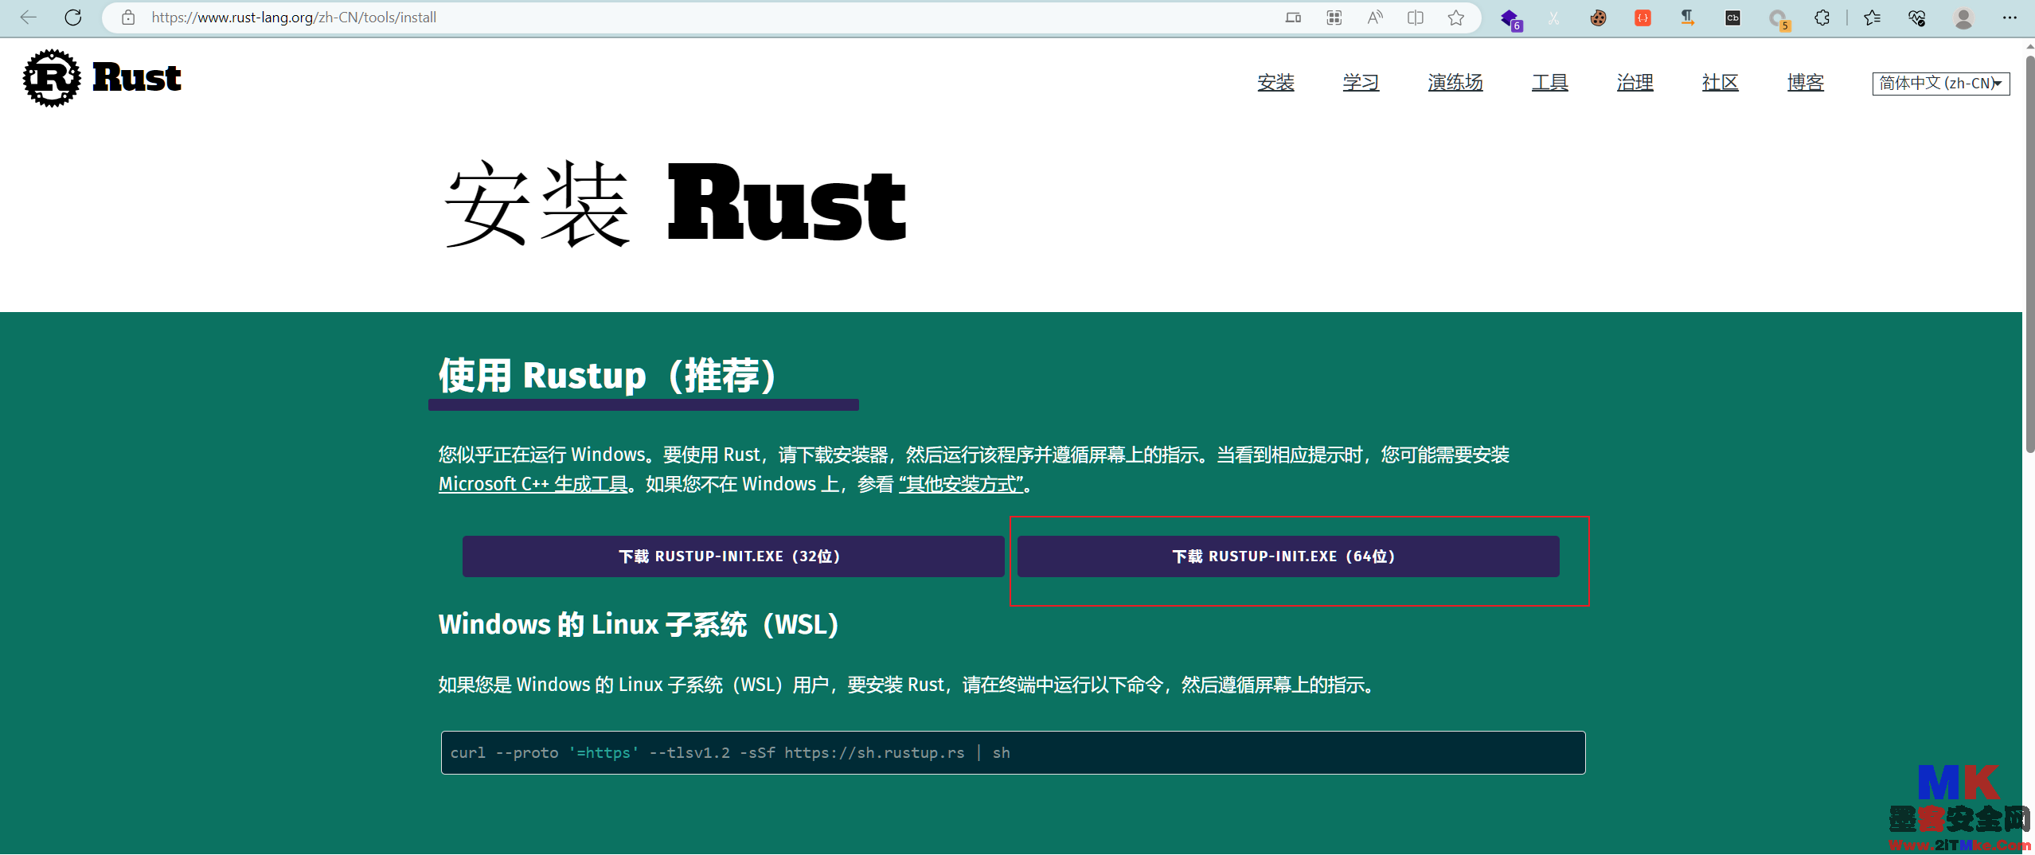The height and width of the screenshot is (855, 2035).
Task: Open the 学习 navigation link
Action: click(x=1361, y=82)
